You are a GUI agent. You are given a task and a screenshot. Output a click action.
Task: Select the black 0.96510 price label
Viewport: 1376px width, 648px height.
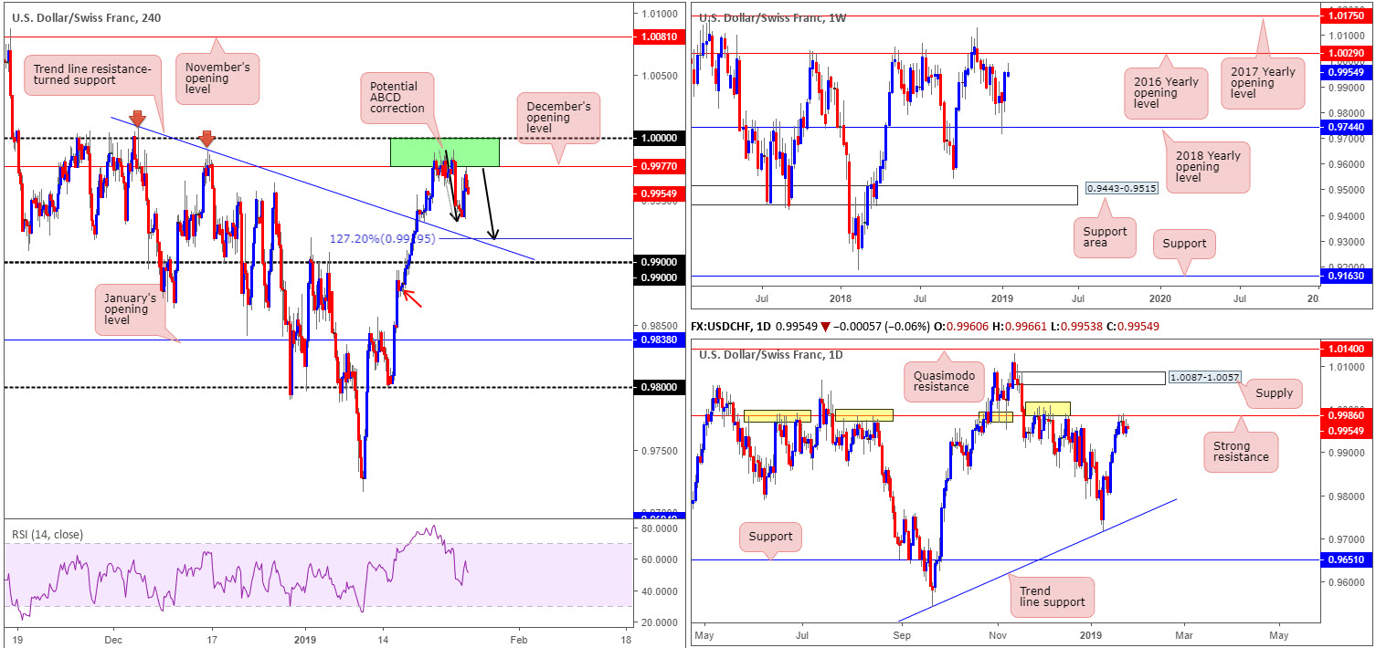tap(1348, 559)
